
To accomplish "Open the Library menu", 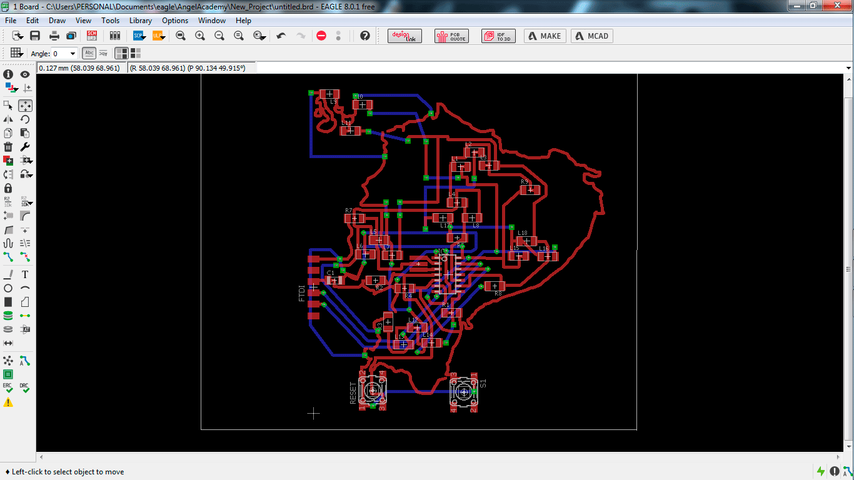I will (x=141, y=21).
